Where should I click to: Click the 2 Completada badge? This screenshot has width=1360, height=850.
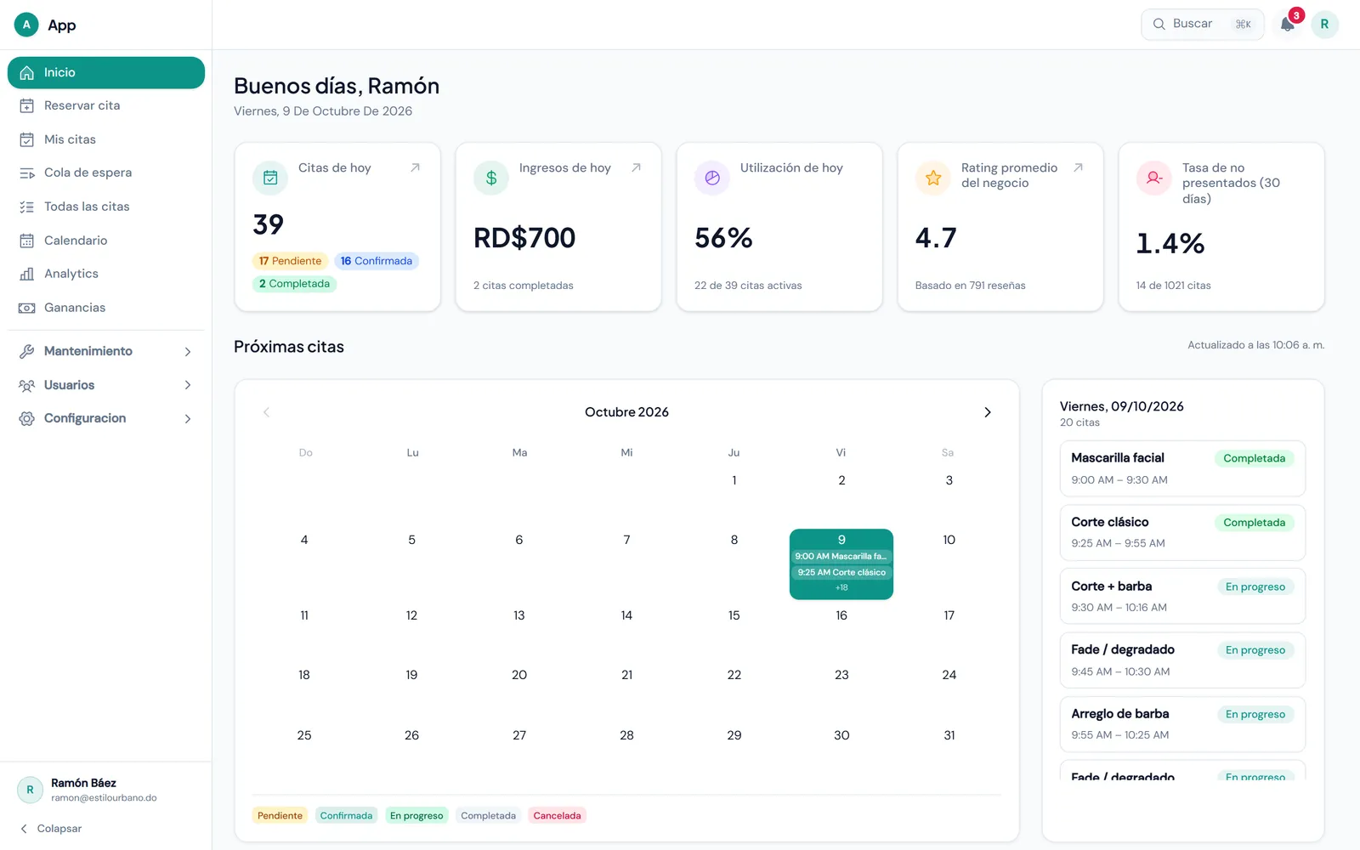(294, 284)
